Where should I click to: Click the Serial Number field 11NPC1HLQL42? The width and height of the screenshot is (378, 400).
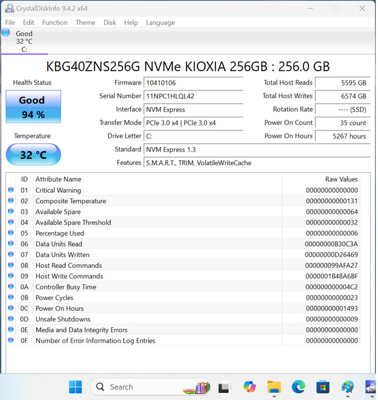(x=193, y=96)
